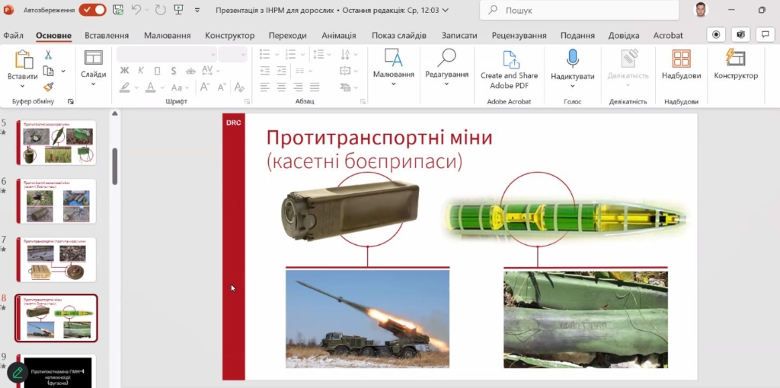Open the Вставлення ribbon tab
This screenshot has width=780, height=388.
107,36
